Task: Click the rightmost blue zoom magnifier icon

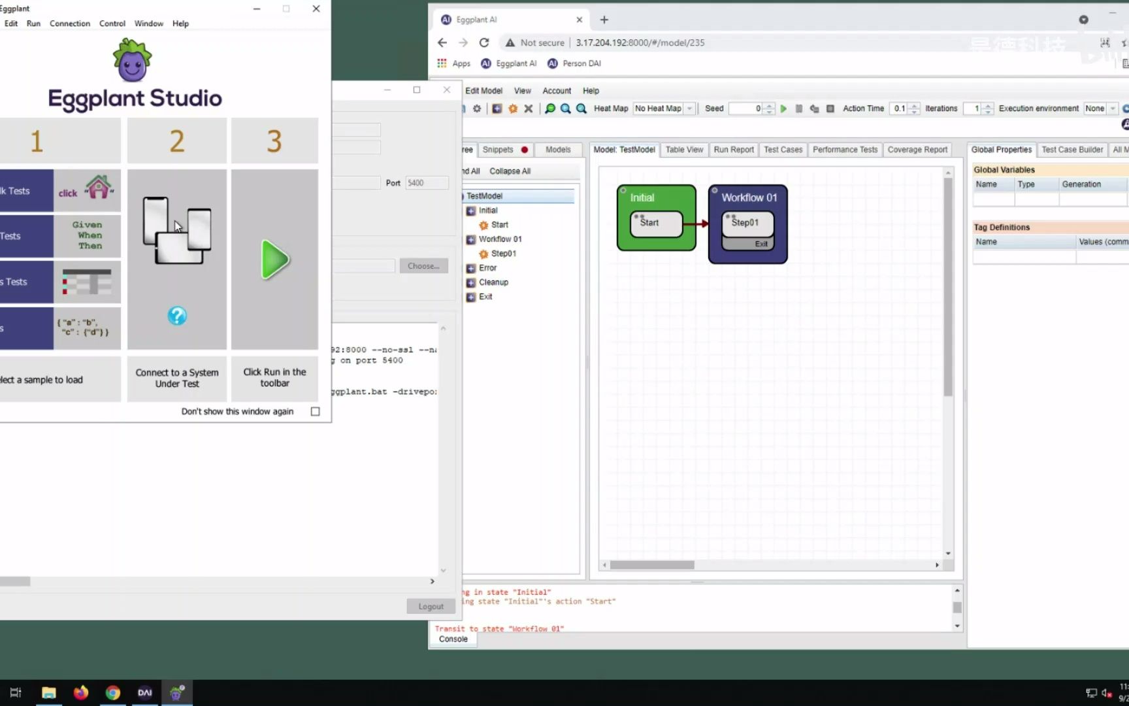Action: (581, 109)
